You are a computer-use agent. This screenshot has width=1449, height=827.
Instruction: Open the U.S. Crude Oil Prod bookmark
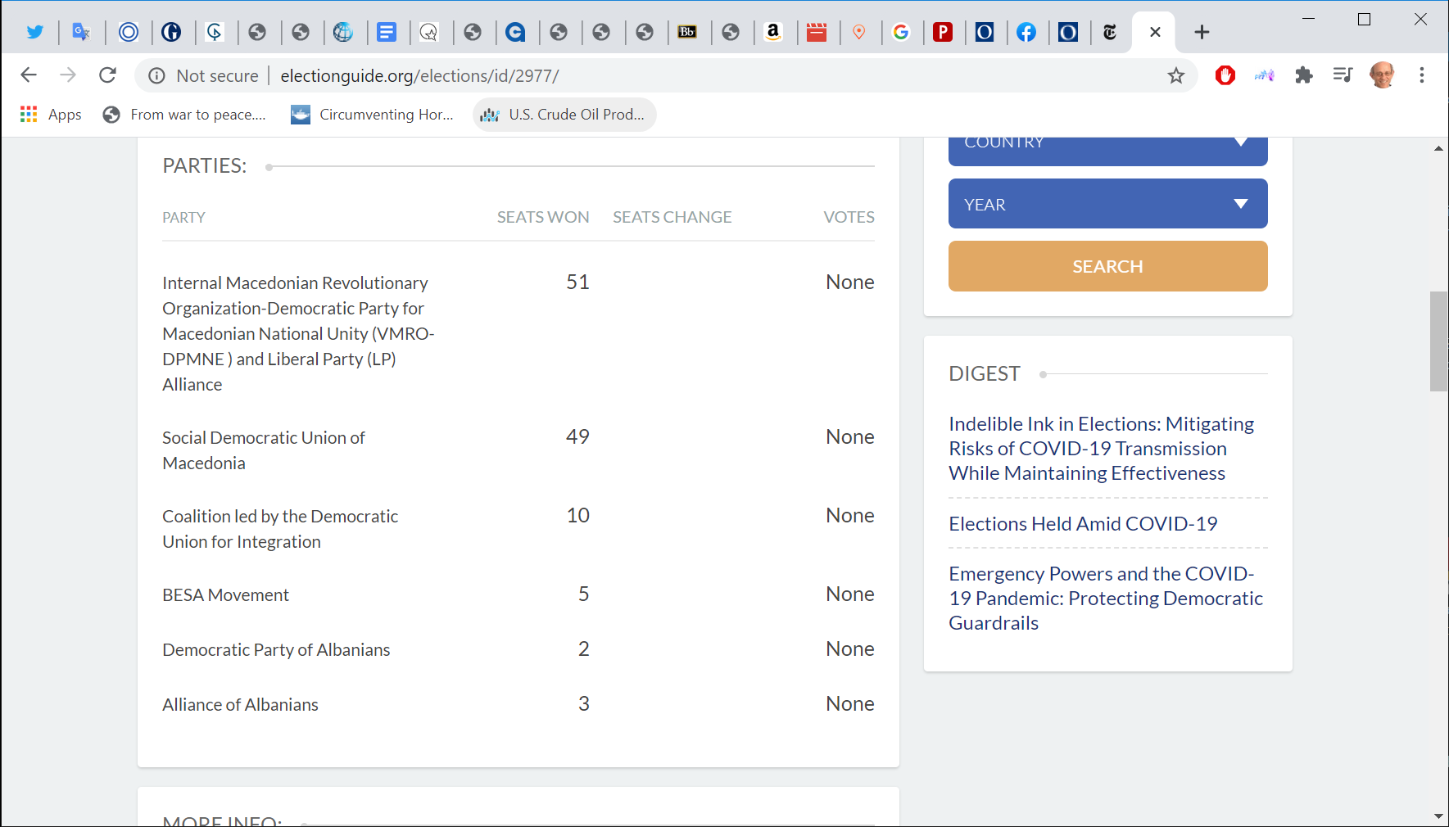coord(564,115)
